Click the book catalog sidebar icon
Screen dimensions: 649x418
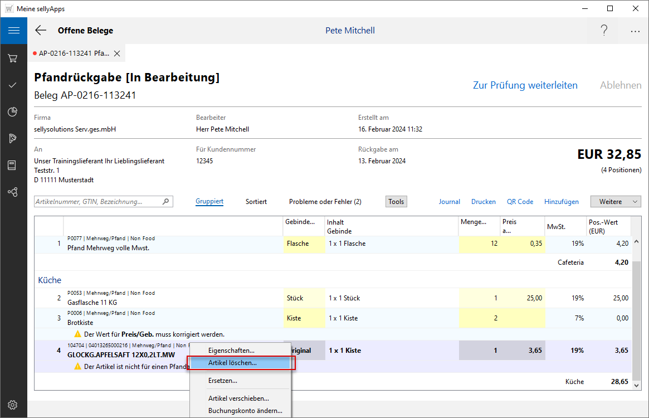[x=13, y=166]
